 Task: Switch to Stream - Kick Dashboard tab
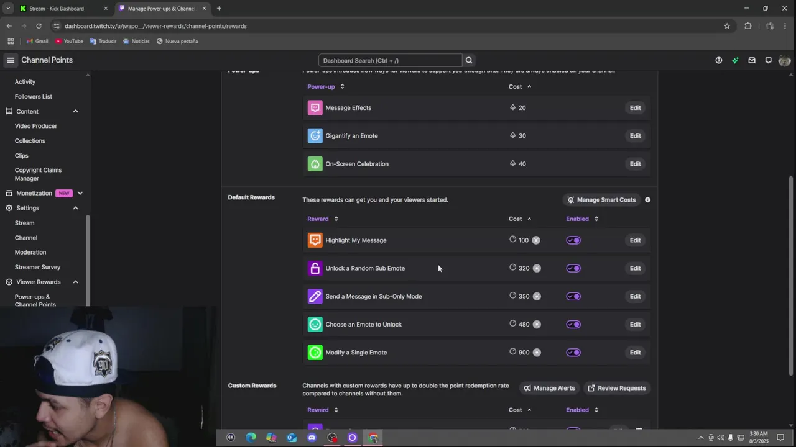click(62, 8)
